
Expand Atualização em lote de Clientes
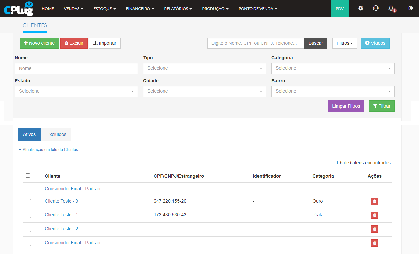pos(49,150)
